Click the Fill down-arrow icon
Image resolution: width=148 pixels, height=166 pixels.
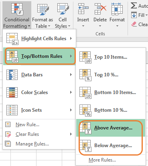tap(134, 15)
